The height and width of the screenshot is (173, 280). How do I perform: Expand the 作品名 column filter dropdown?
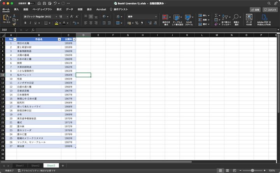(x=59, y=39)
